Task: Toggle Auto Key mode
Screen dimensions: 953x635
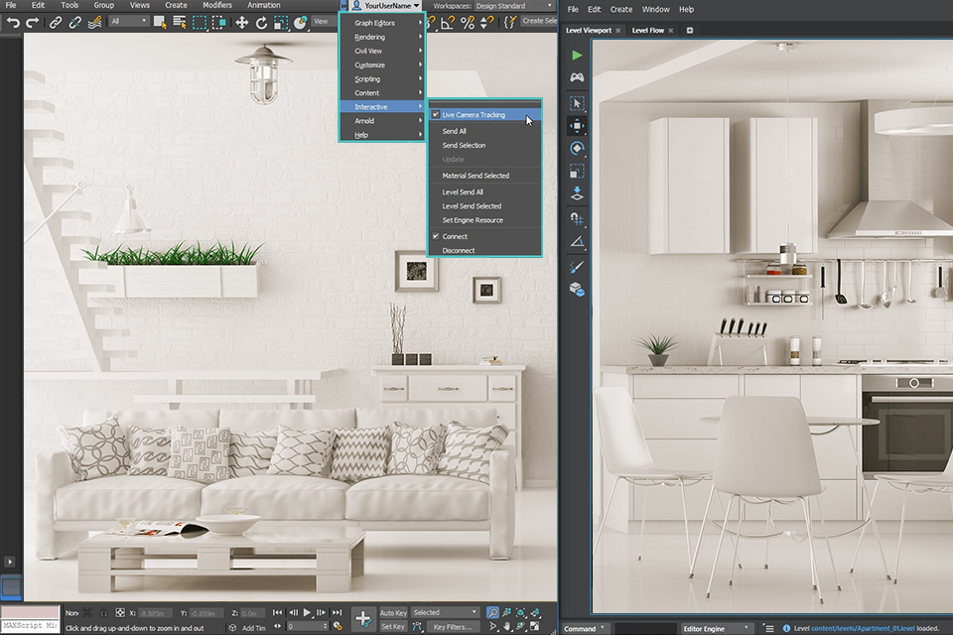Action: click(x=392, y=612)
